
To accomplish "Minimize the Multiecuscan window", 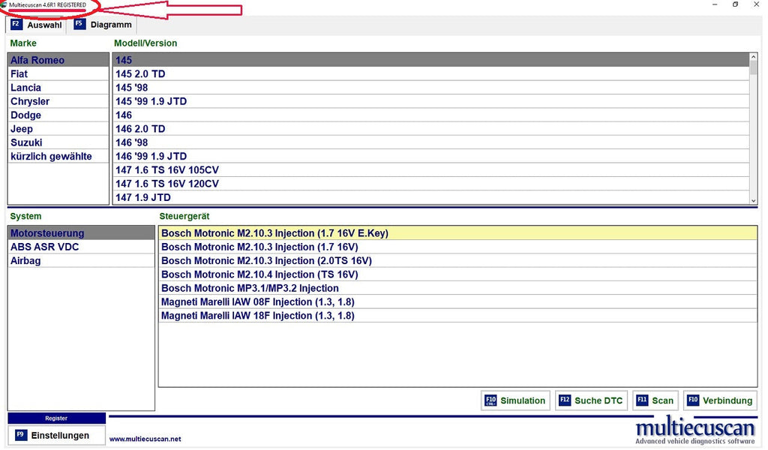I will point(715,4).
